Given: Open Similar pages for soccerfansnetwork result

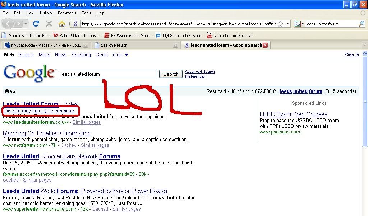Looking at the screenshot, I should (x=37, y=180).
